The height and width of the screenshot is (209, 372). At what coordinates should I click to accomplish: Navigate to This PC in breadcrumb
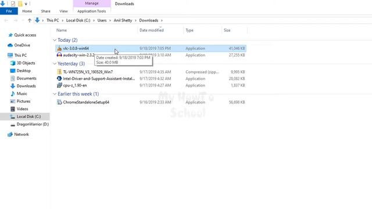point(53,20)
